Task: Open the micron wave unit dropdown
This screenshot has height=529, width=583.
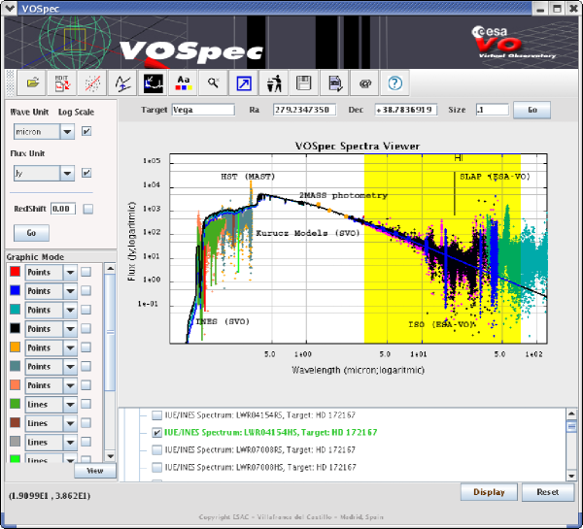Action: [x=67, y=131]
